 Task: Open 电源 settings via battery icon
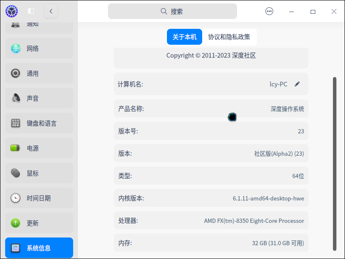pyautogui.click(x=15, y=148)
